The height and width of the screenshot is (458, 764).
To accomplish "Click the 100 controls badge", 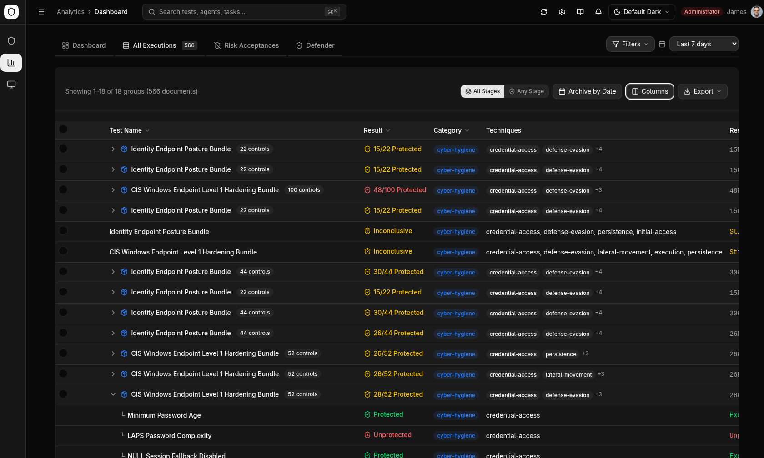I will (304, 190).
